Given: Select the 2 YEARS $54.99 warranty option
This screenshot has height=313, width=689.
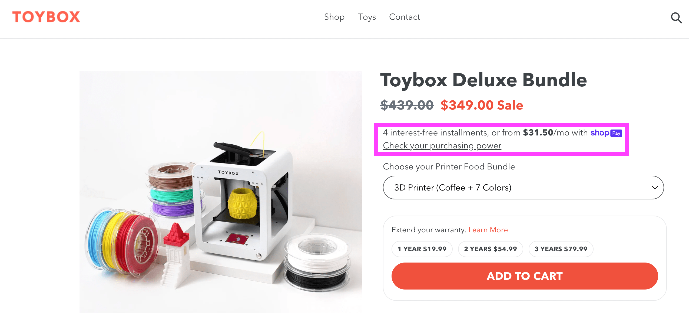Looking at the screenshot, I should pos(490,249).
